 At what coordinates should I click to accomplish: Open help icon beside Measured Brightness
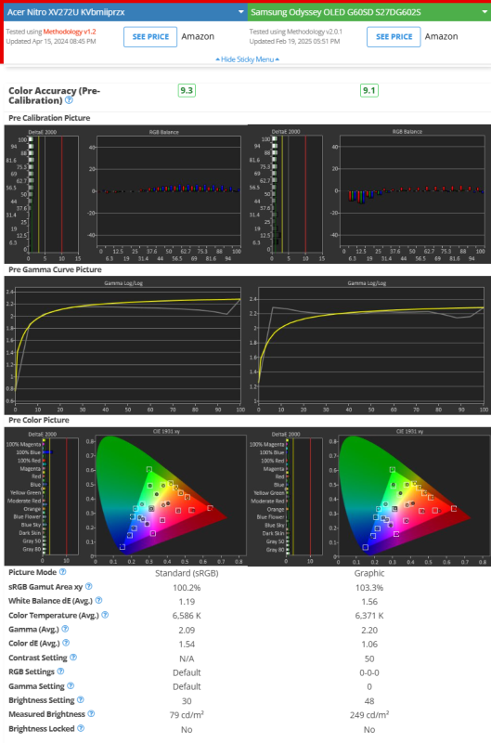coord(91,713)
